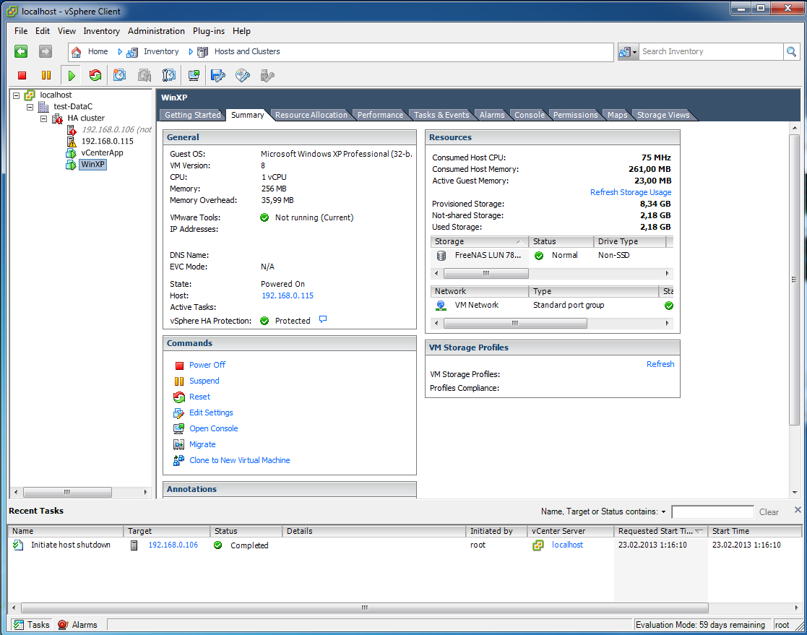This screenshot has height=635, width=807.
Task: Select WinXP in the inventory tree
Action: tap(92, 165)
